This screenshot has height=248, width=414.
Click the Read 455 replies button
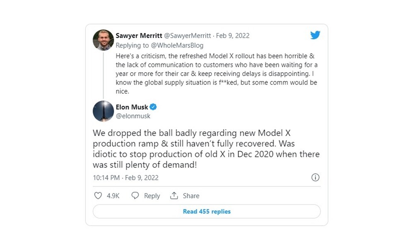tap(207, 211)
